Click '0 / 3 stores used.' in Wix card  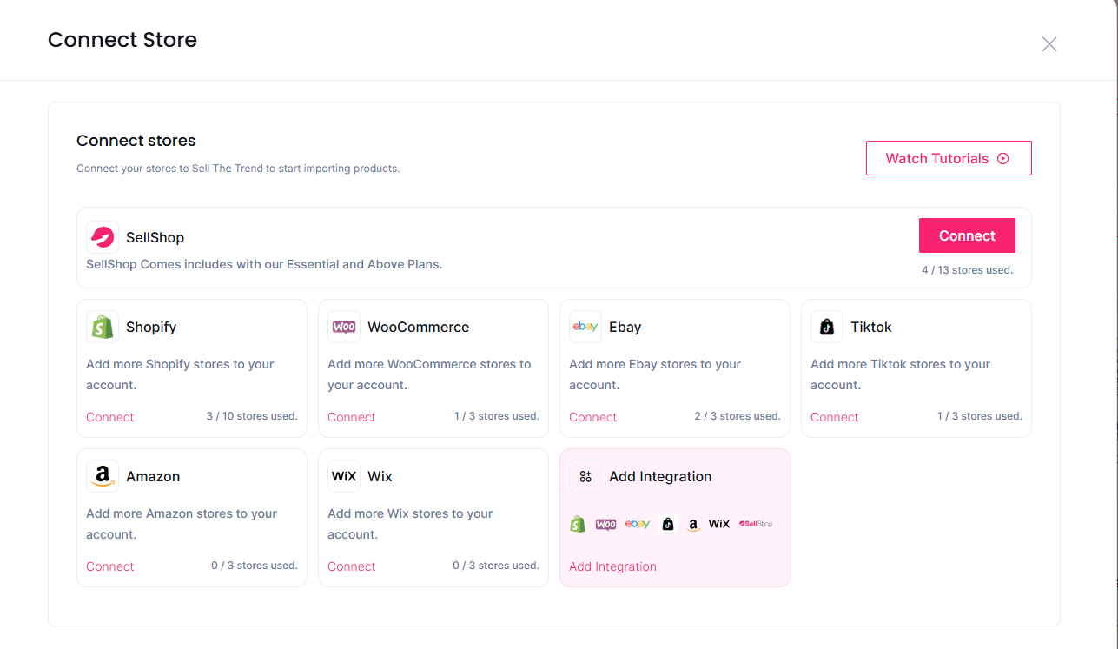496,566
